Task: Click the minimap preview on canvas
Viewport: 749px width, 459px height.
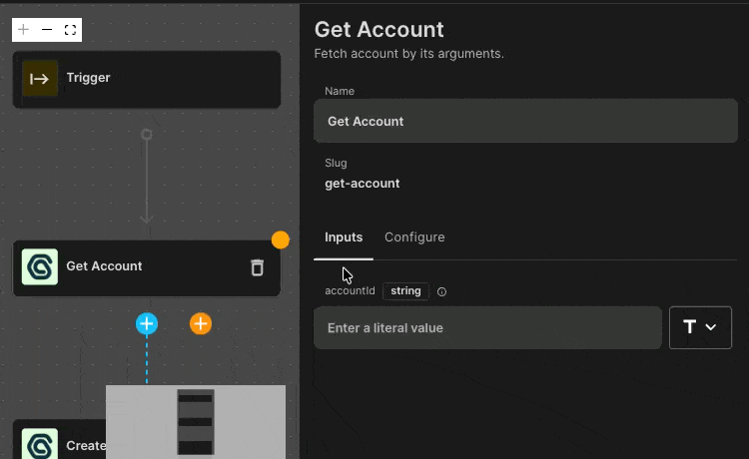Action: coord(196,421)
